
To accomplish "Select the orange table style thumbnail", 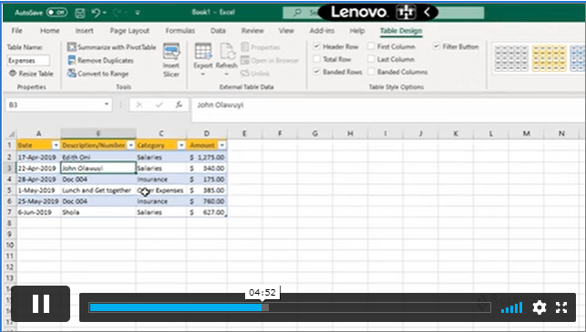I will coord(549,58).
